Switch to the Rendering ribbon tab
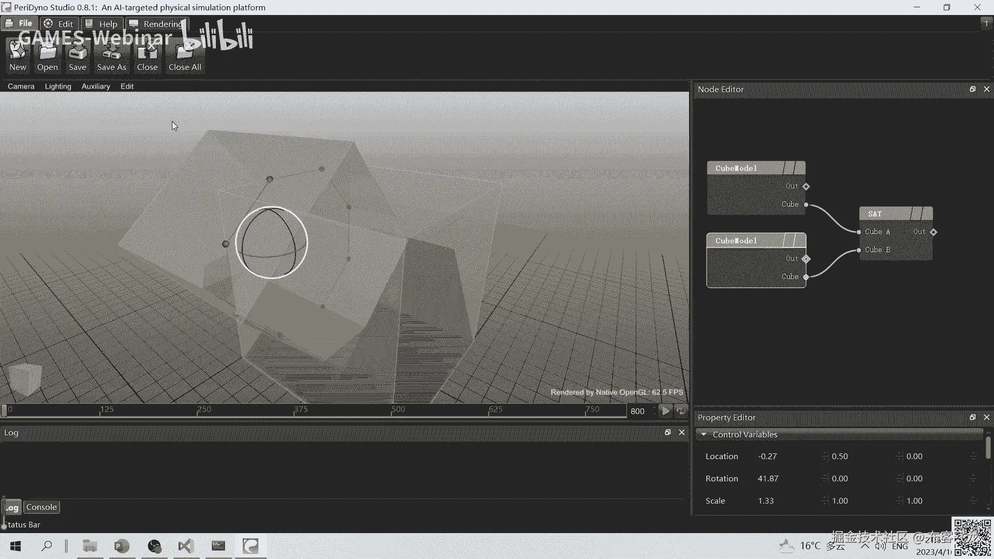 (x=157, y=24)
